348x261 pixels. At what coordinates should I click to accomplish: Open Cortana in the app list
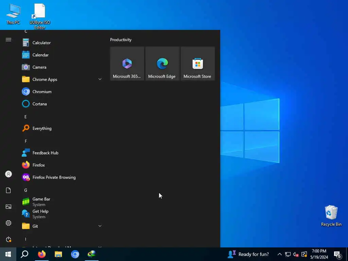[62, 104]
